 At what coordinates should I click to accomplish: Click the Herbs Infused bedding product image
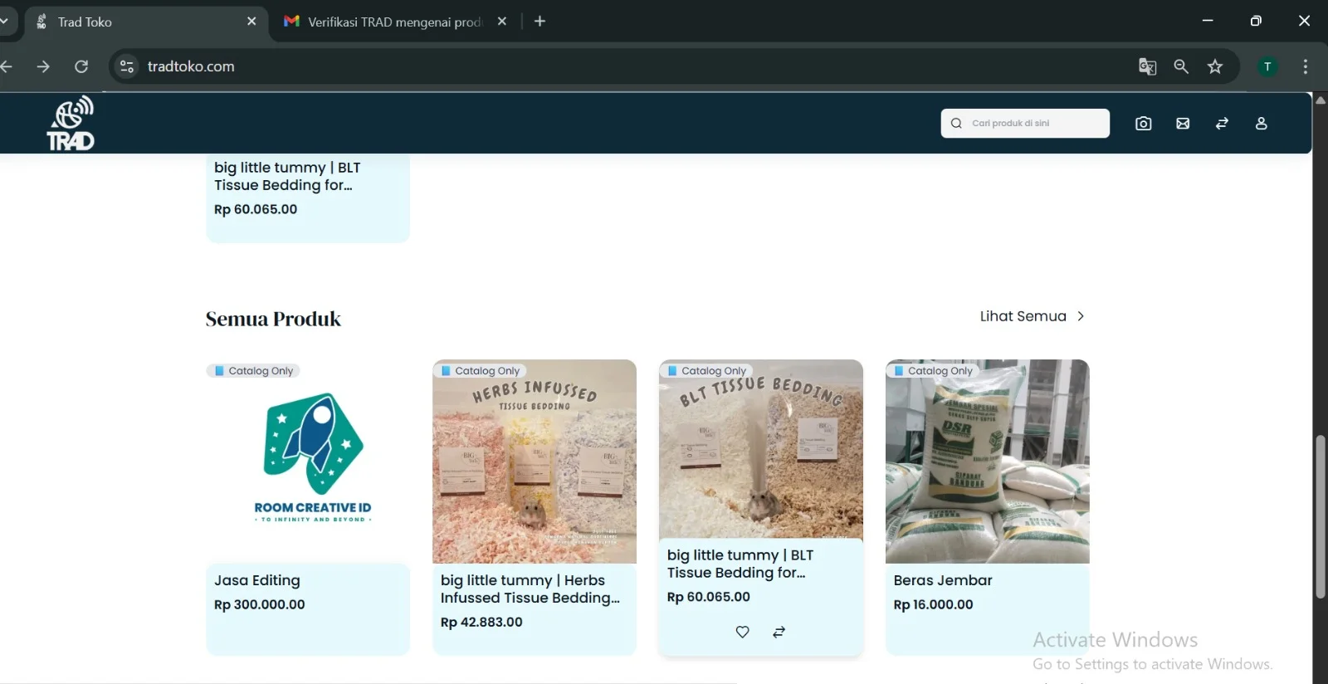coord(535,462)
